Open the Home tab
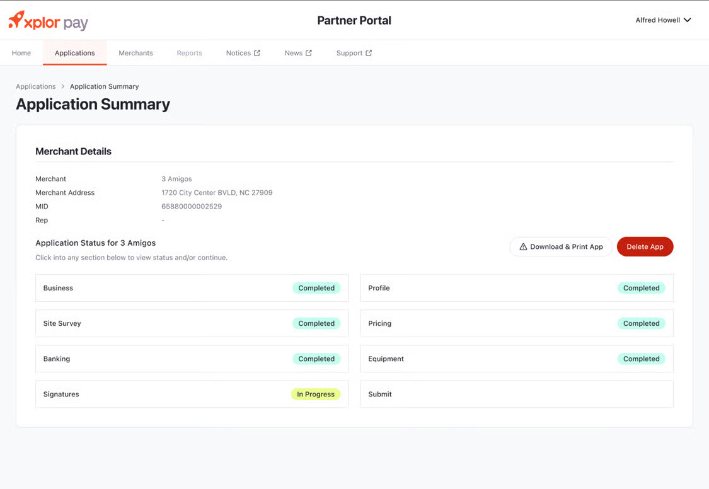The width and height of the screenshot is (709, 489). (x=21, y=53)
